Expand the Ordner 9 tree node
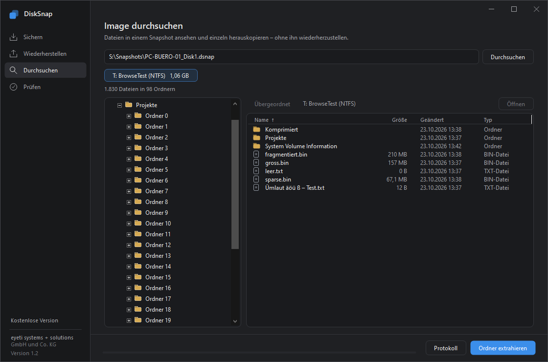 pos(129,213)
